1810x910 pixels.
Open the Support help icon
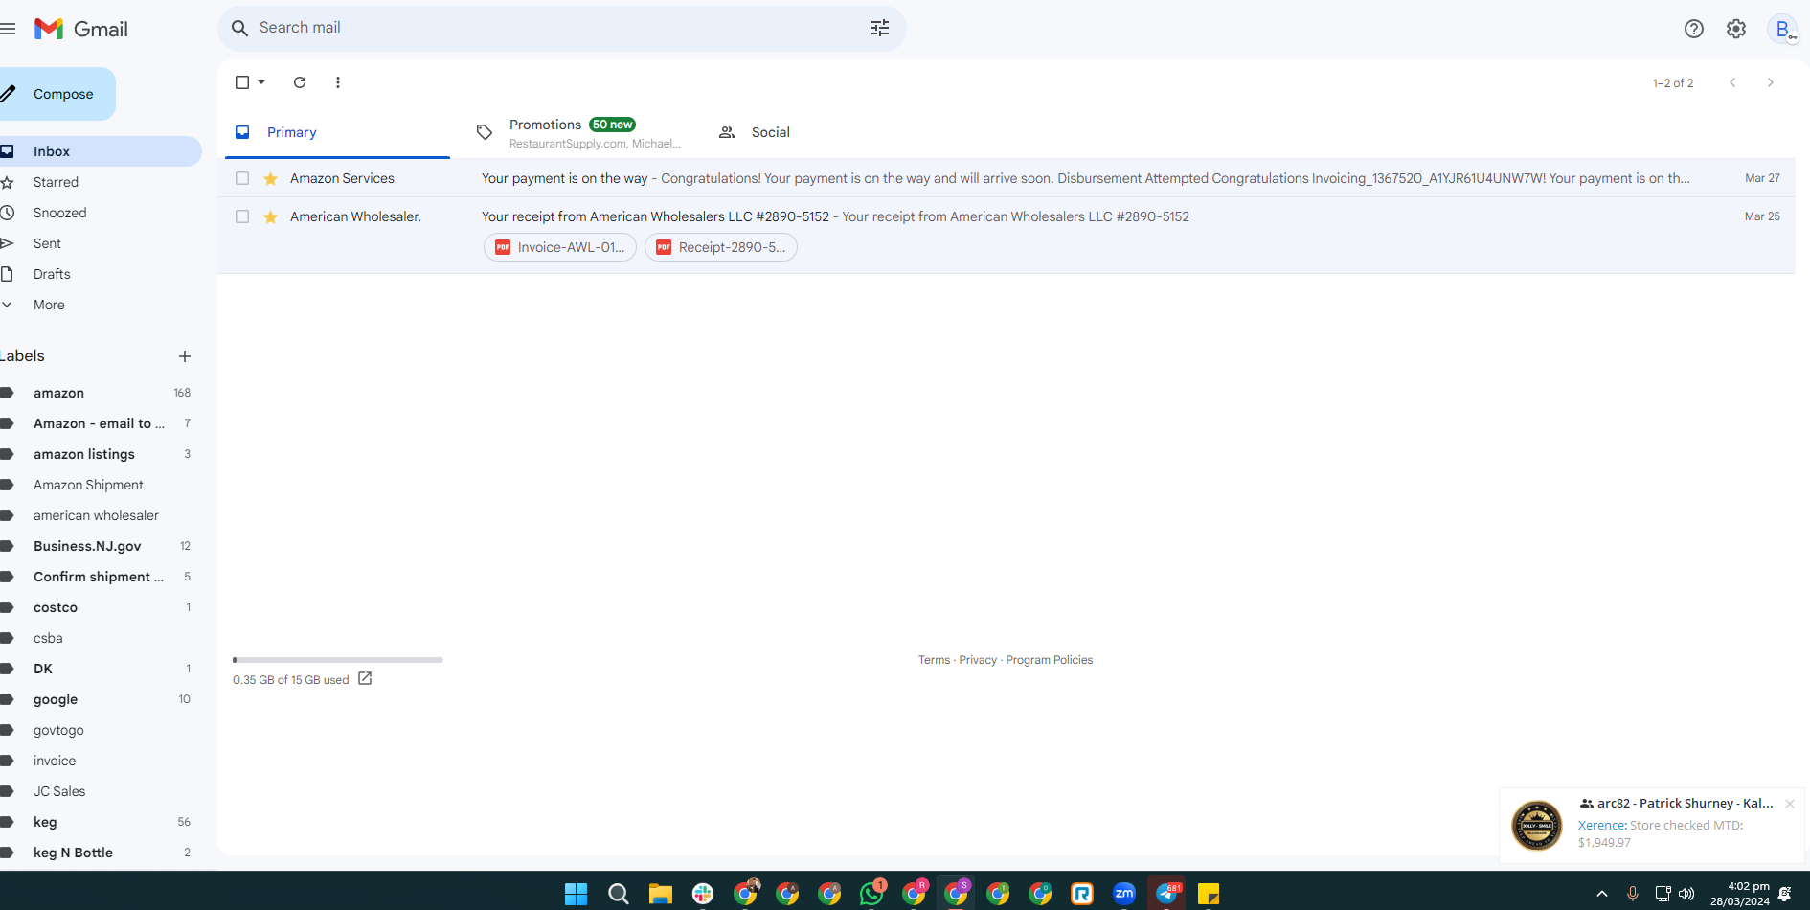click(1694, 29)
